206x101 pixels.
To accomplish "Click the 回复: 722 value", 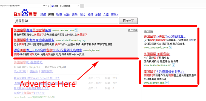I will click(x=111, y=83).
